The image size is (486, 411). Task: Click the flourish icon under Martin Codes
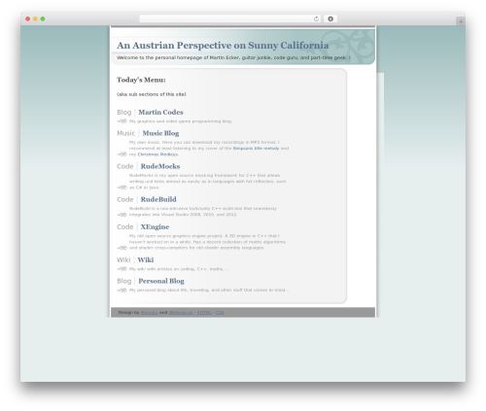122,121
